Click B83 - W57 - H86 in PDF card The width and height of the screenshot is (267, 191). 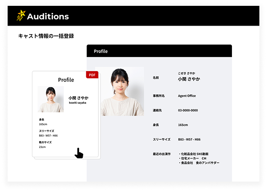point(48,136)
